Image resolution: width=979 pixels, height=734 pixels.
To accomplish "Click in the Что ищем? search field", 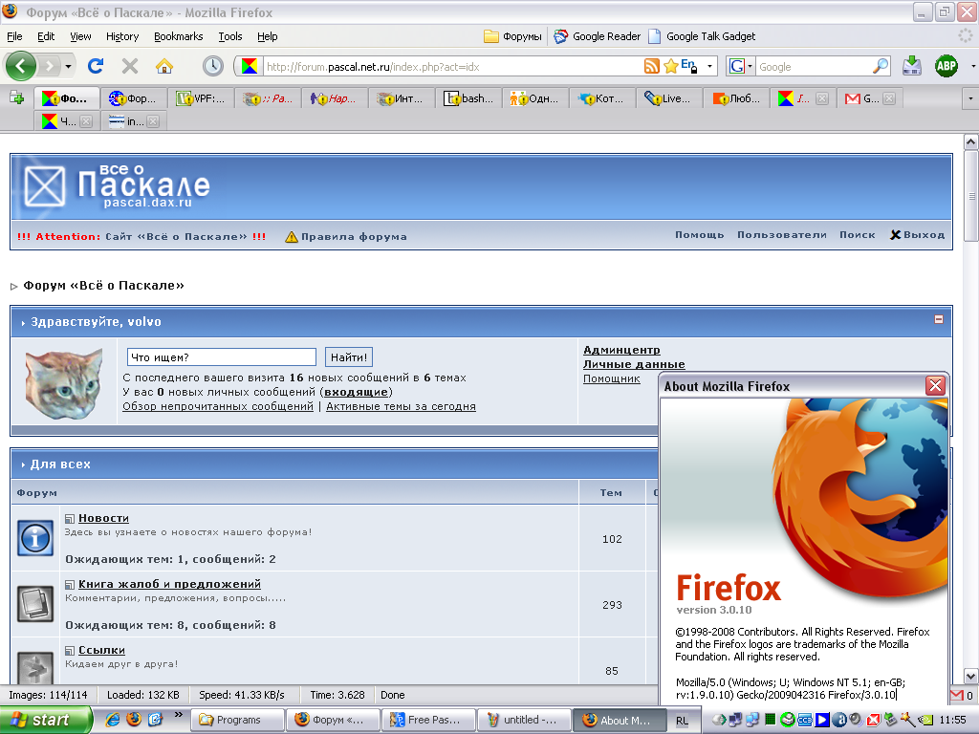I will point(221,357).
